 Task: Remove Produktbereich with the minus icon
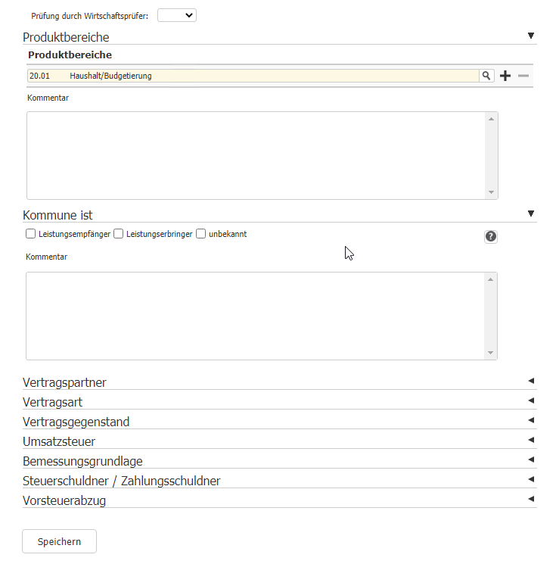click(523, 76)
